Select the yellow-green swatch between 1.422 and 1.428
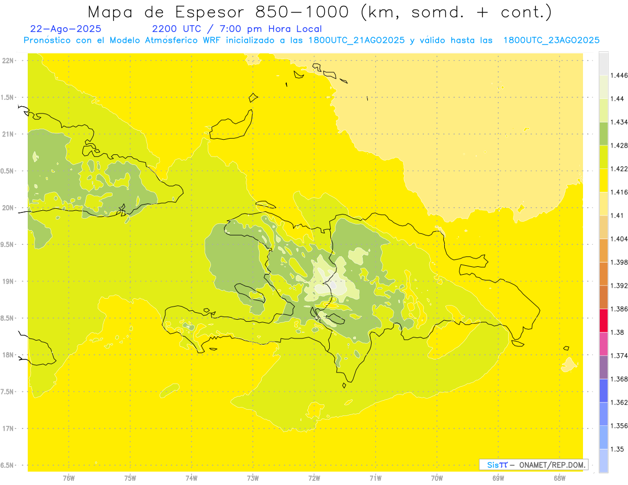This screenshot has height=485, width=628. pos(603,157)
